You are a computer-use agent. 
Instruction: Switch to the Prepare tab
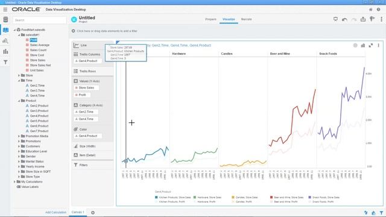click(210, 19)
